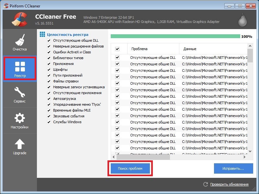Open the Проверить обновления link

coord(229,184)
